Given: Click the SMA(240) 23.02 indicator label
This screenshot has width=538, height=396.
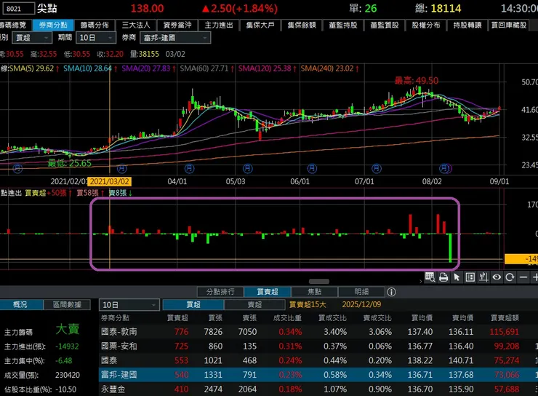Looking at the screenshot, I should click(x=327, y=68).
